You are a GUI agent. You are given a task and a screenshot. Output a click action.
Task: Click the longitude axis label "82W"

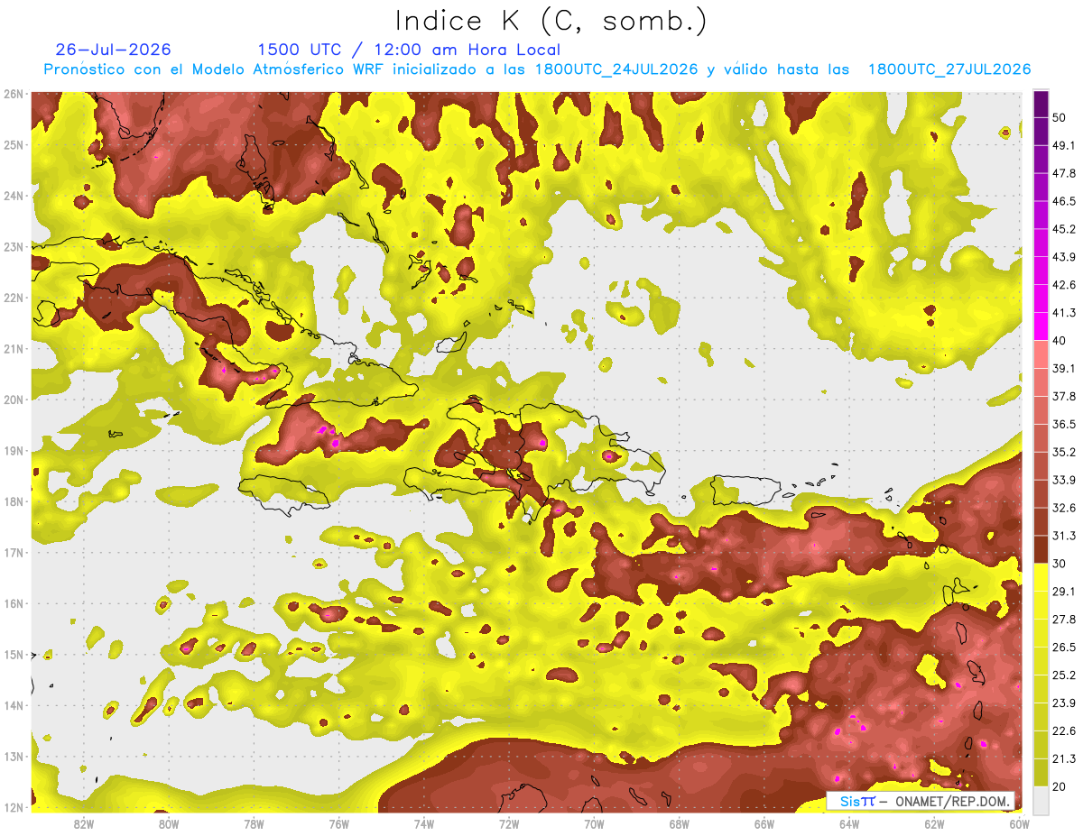pos(84,824)
